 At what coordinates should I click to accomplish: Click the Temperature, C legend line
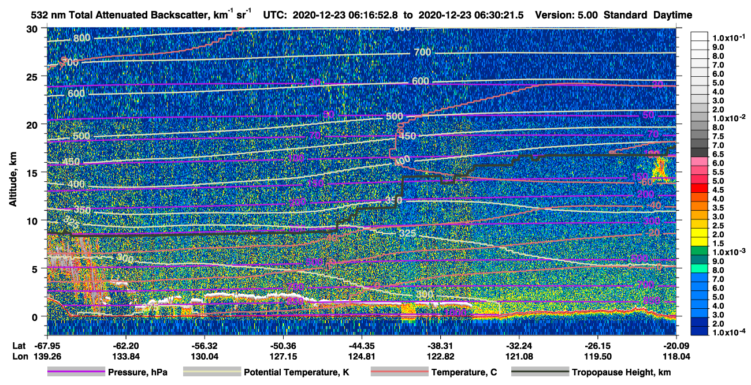coord(399,372)
